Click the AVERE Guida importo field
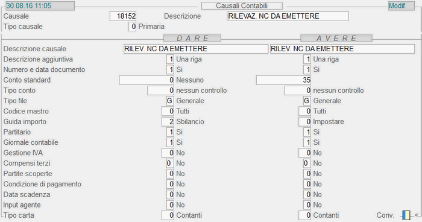 click(x=304, y=122)
